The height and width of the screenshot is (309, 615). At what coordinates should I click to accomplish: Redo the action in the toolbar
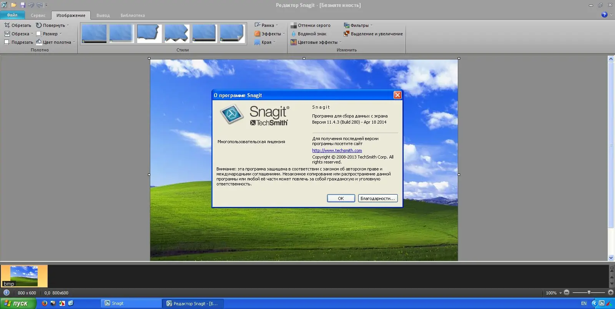click(39, 5)
